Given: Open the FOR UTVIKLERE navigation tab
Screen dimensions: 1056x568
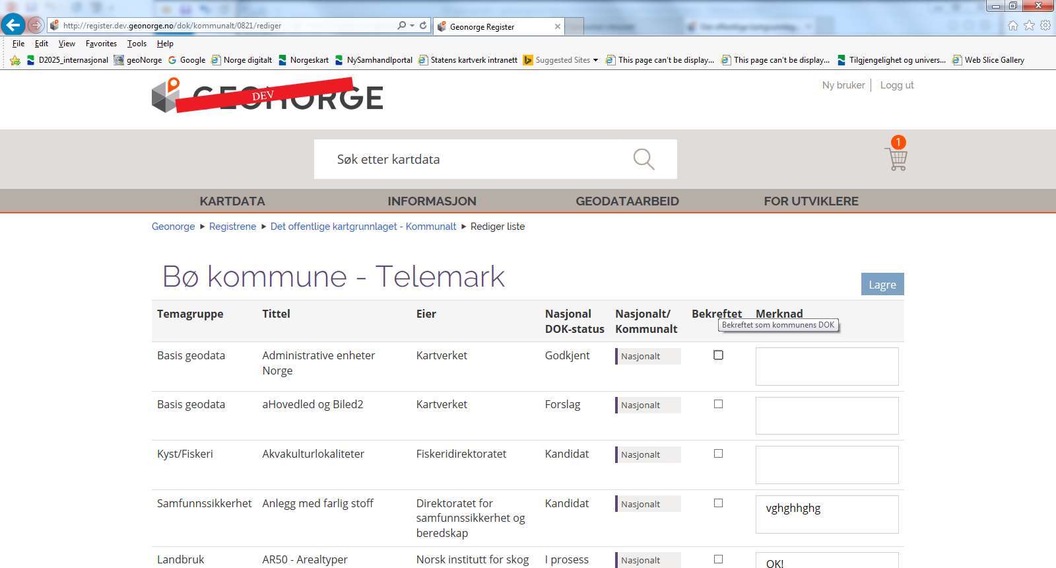Looking at the screenshot, I should (x=811, y=201).
